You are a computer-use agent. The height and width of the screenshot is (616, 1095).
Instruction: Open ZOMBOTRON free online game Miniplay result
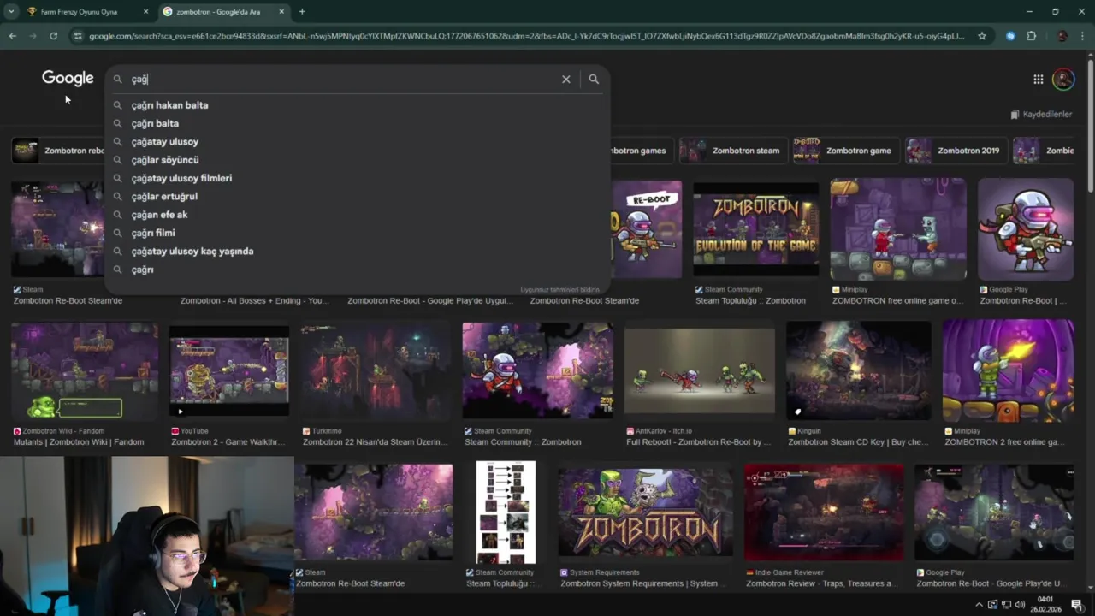[x=897, y=301]
